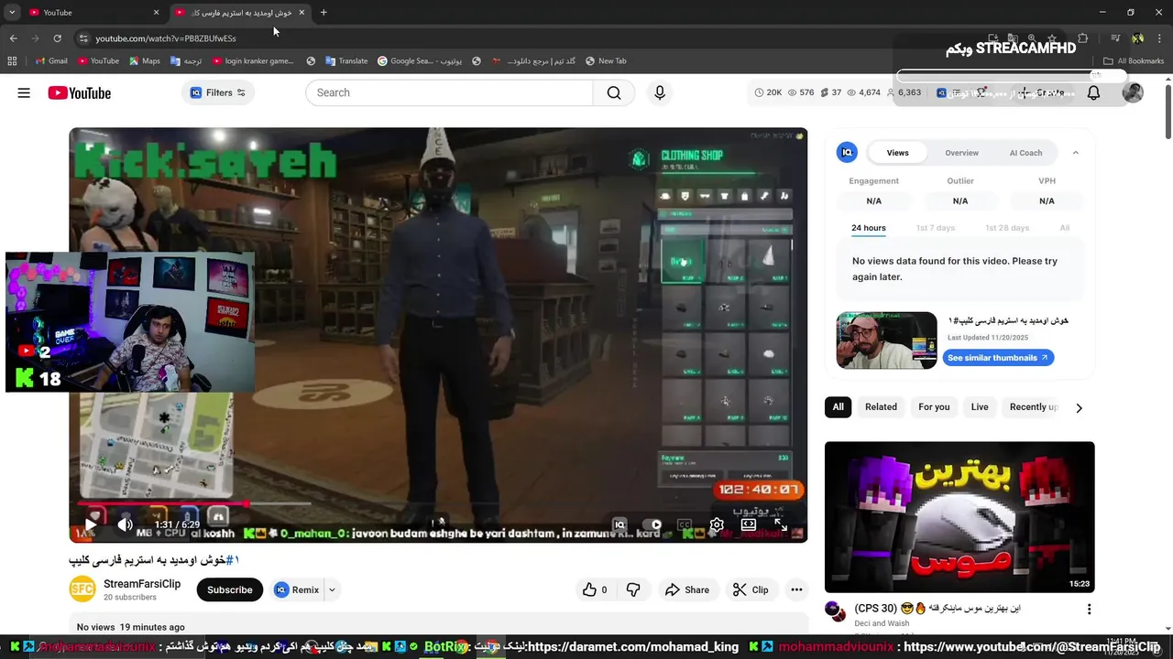Switch to theater mode
The width and height of the screenshot is (1173, 659).
[x=749, y=524]
